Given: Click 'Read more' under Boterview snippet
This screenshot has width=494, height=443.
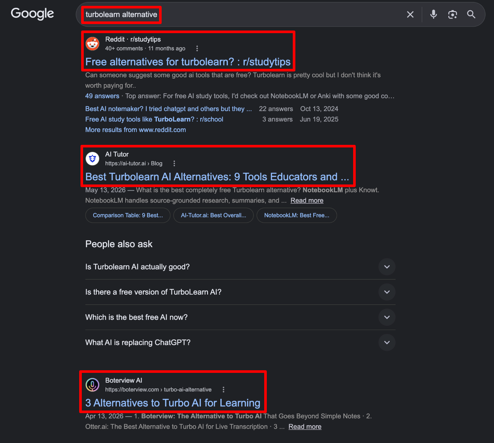Looking at the screenshot, I should (x=305, y=426).
